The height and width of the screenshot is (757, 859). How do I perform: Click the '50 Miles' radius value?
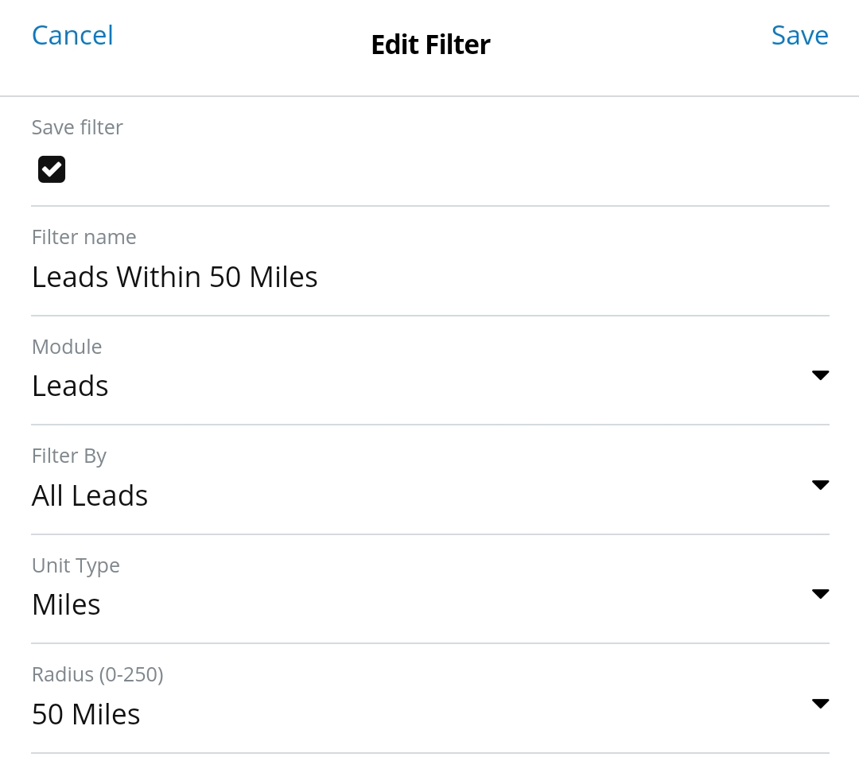click(86, 714)
